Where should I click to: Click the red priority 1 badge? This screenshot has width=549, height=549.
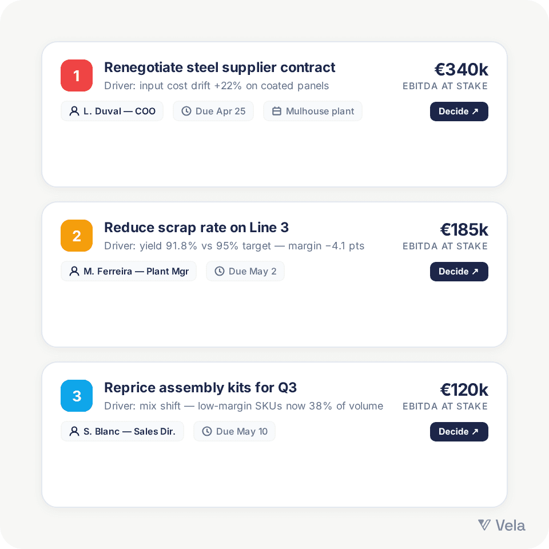point(77,75)
